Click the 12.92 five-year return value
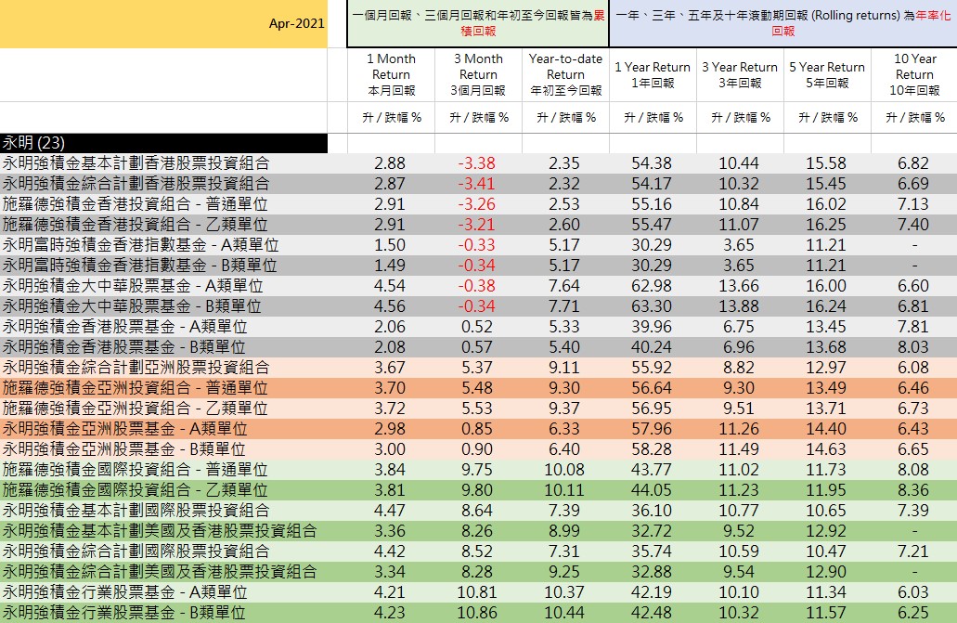Viewport: 957px width, 623px height. pyautogui.click(x=826, y=531)
